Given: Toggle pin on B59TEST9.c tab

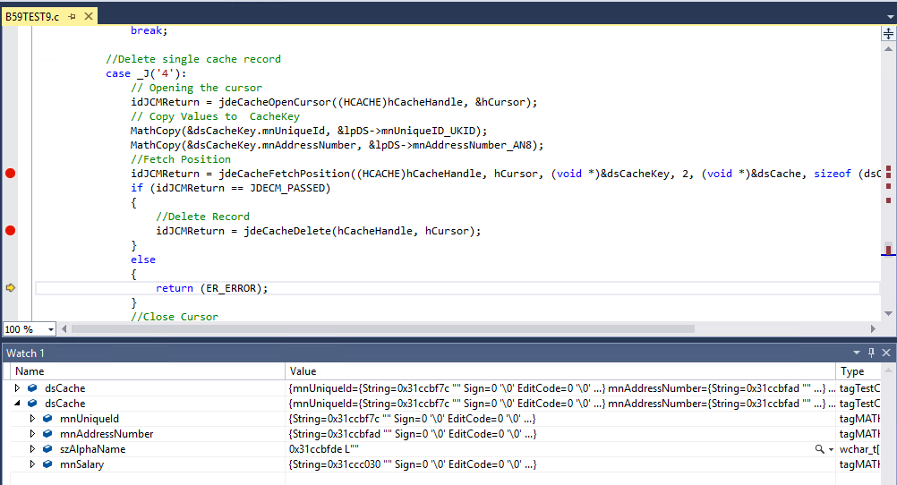Looking at the screenshot, I should tap(73, 17).
